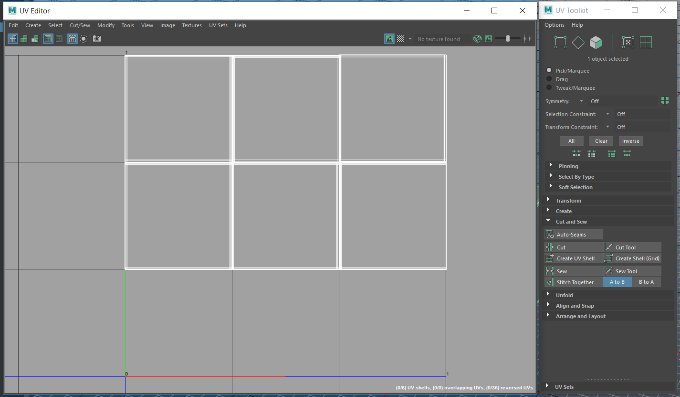Screen dimensions: 680x397
Task: Select the A to B toggle
Action: [x=617, y=282]
